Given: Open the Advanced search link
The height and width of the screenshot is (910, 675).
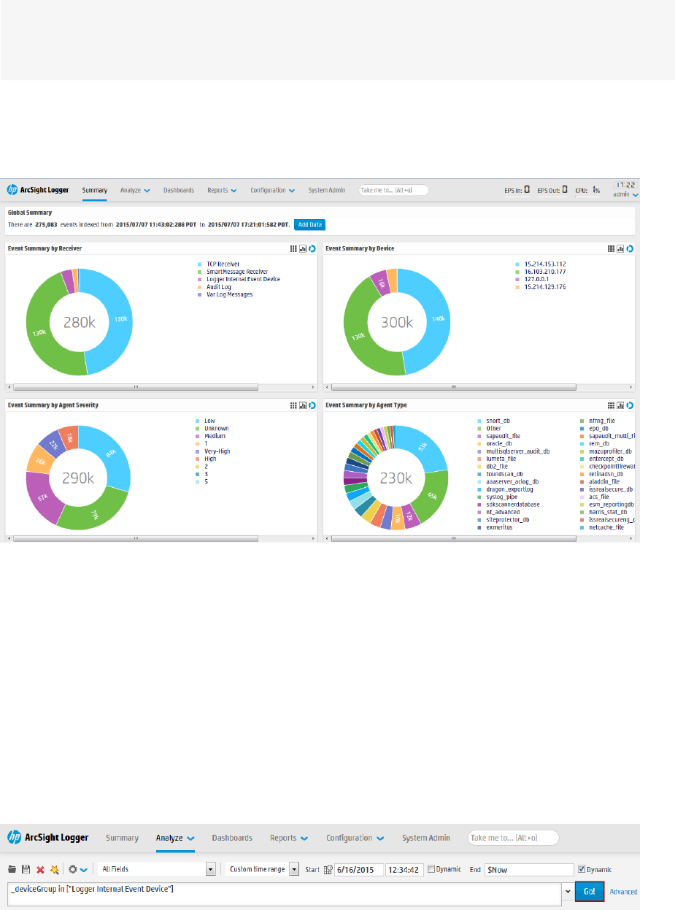Looking at the screenshot, I should click(623, 892).
